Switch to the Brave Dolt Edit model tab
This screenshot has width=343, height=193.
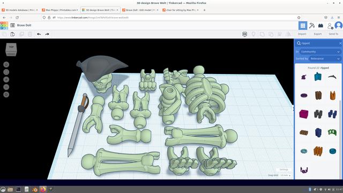point(140,10)
